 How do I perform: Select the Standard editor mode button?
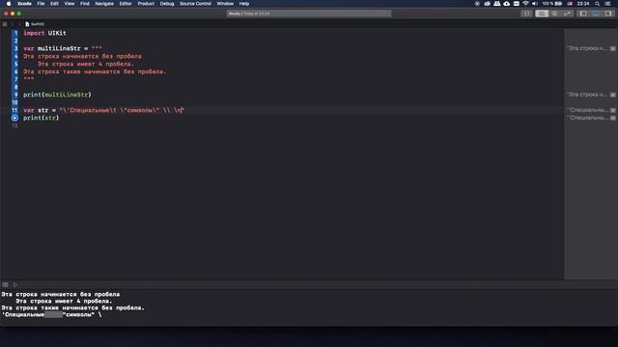pyautogui.click(x=542, y=13)
